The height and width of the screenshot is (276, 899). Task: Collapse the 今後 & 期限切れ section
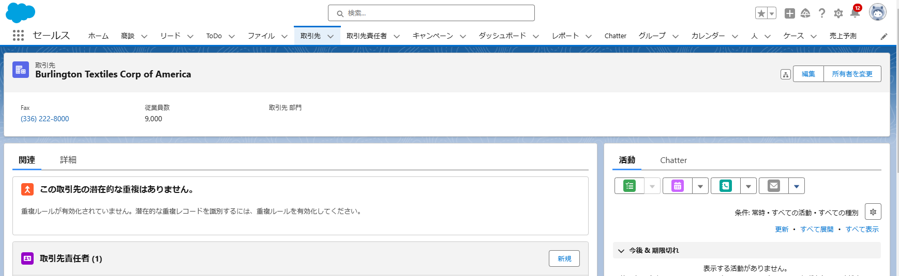[621, 251]
